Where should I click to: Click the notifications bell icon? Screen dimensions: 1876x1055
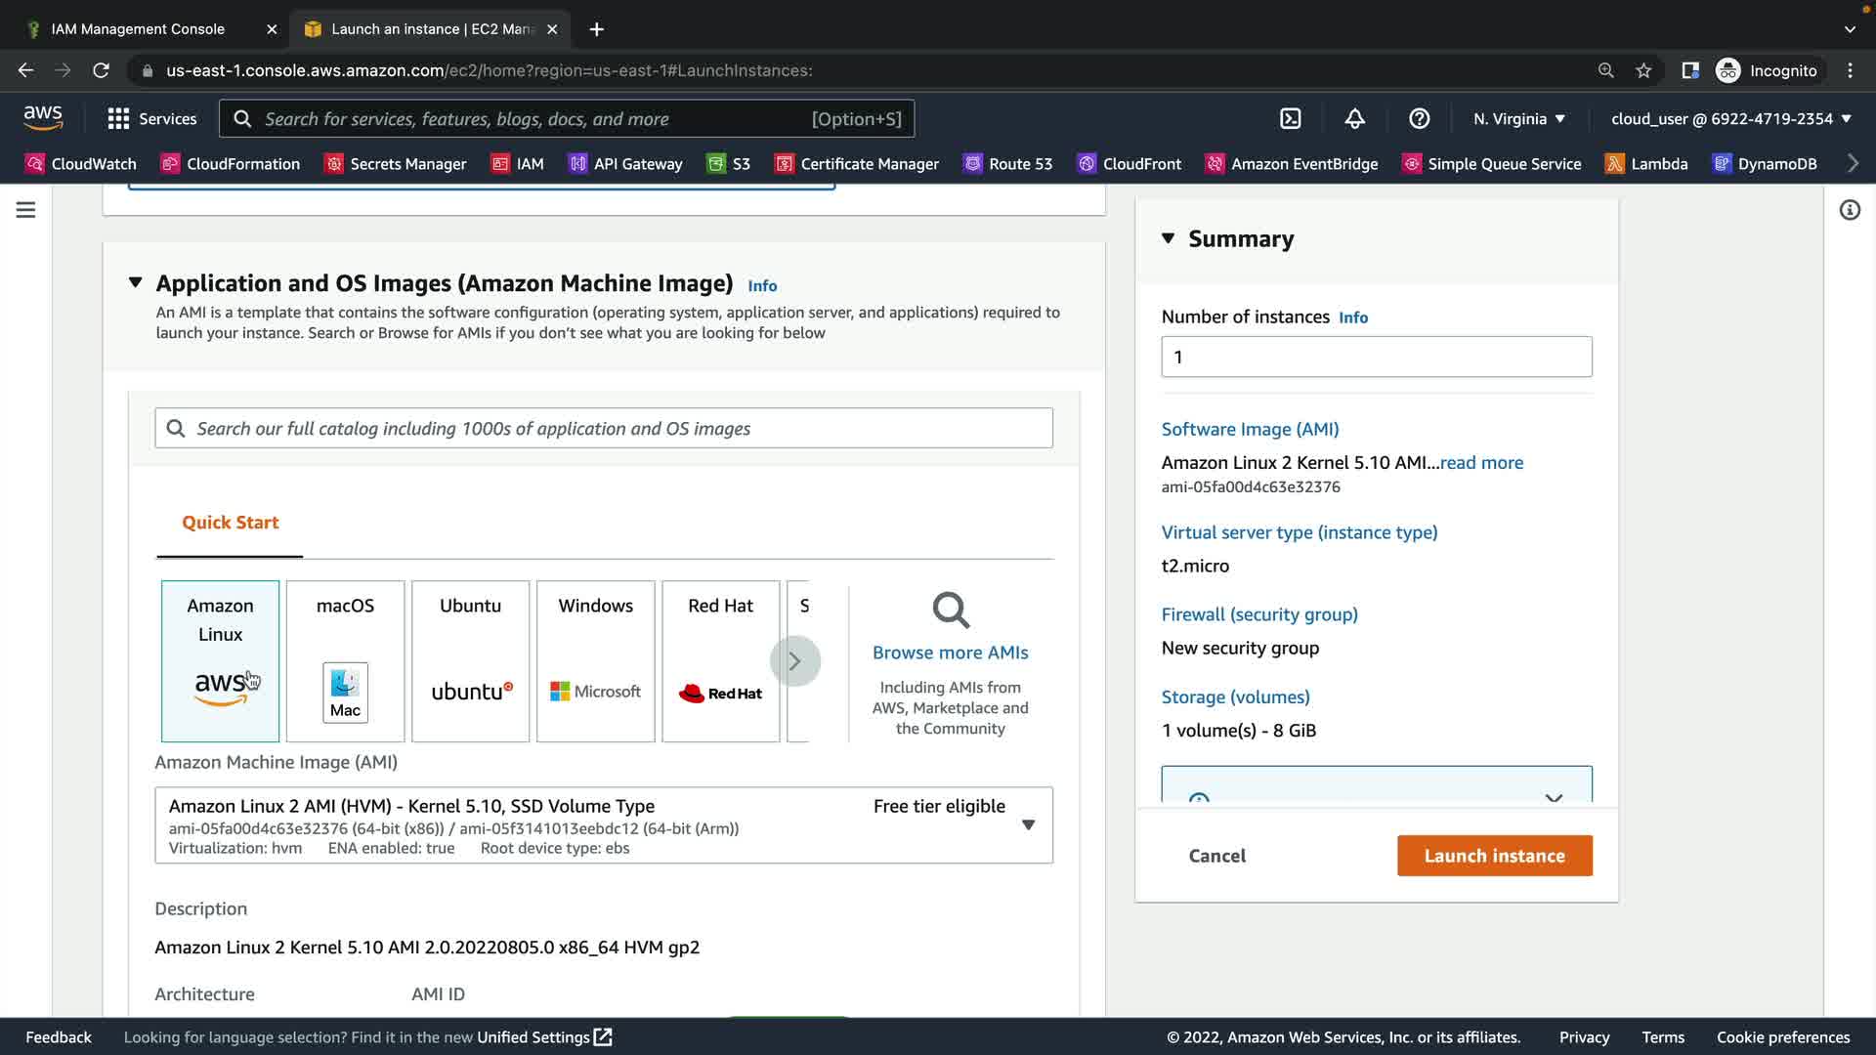coord(1354,118)
